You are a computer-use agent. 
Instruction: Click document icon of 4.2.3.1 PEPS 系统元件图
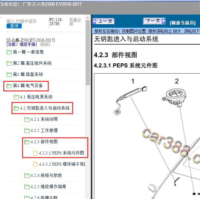point(35,153)
